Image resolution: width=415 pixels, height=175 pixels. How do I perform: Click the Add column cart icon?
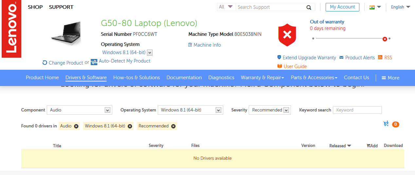pyautogui.click(x=368, y=146)
